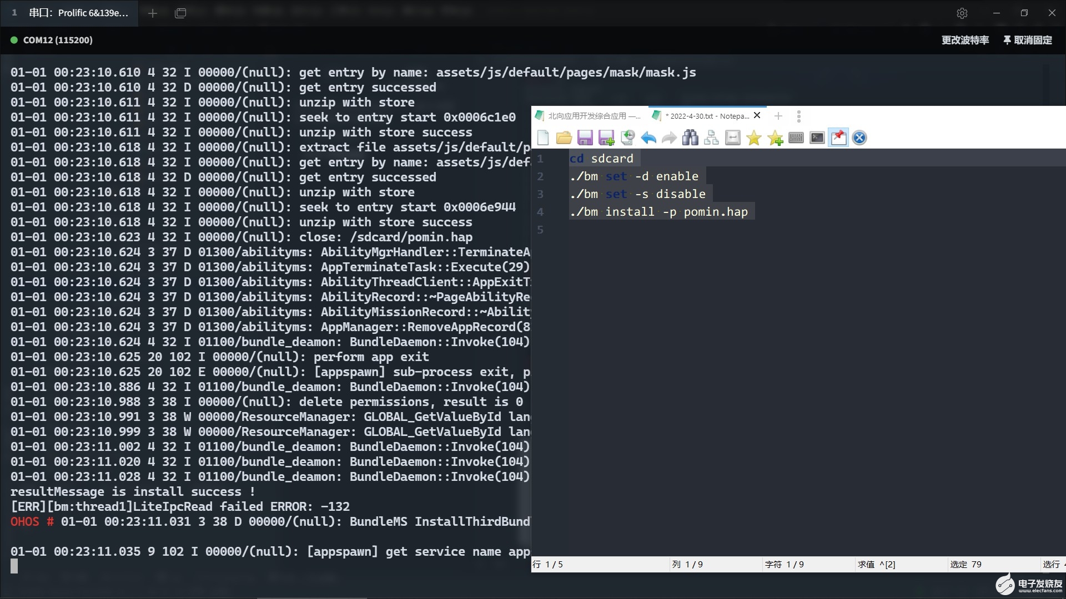1066x599 pixels.
Task: Create a new file in Notepad toolbar
Action: 543,138
